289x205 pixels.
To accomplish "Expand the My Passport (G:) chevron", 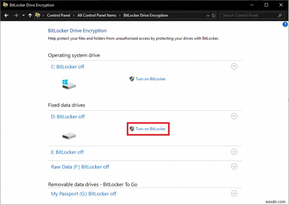I will [234, 193].
